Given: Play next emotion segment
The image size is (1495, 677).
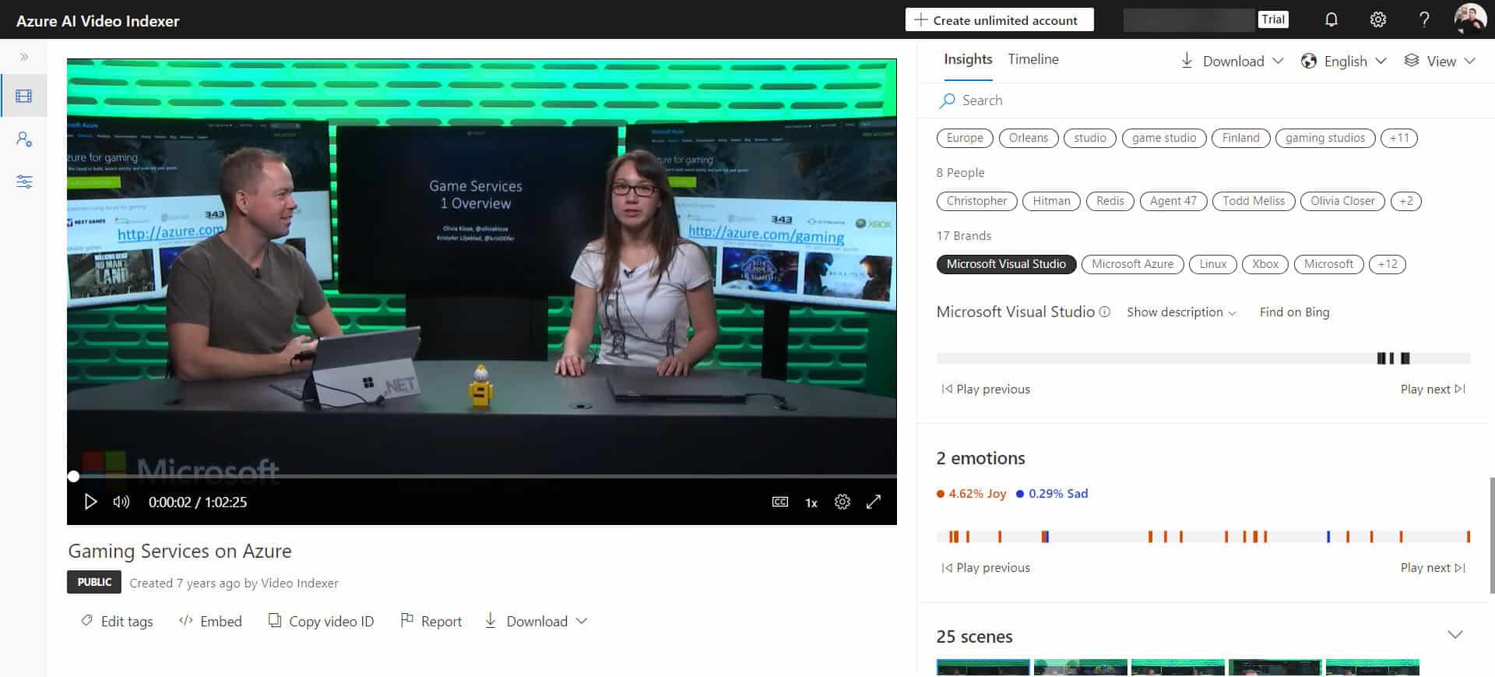Looking at the screenshot, I should (x=1433, y=568).
